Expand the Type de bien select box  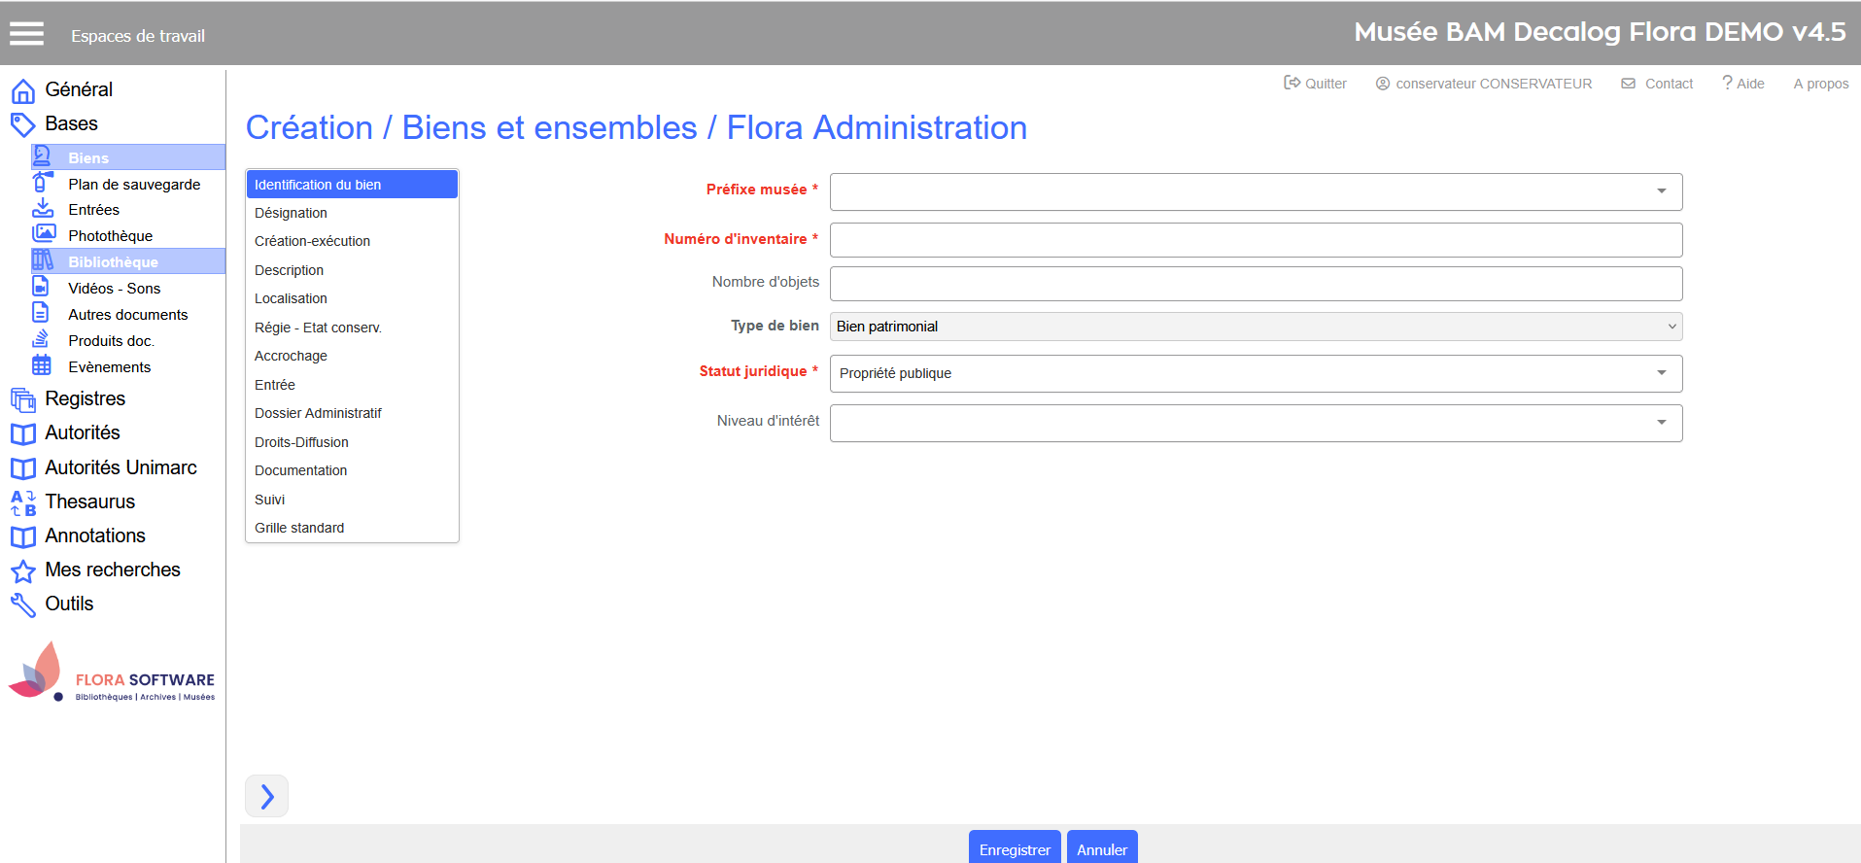1255,327
